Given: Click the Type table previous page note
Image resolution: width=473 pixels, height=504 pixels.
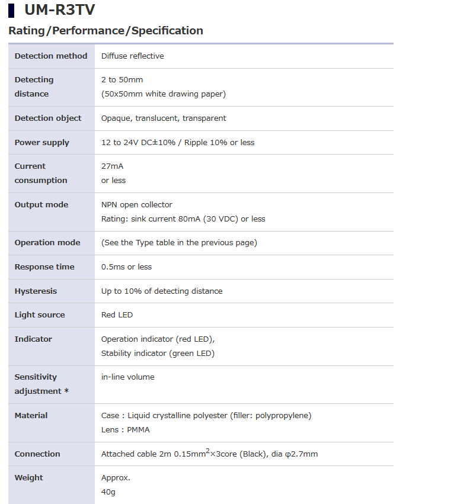Looking at the screenshot, I should pos(179,243).
